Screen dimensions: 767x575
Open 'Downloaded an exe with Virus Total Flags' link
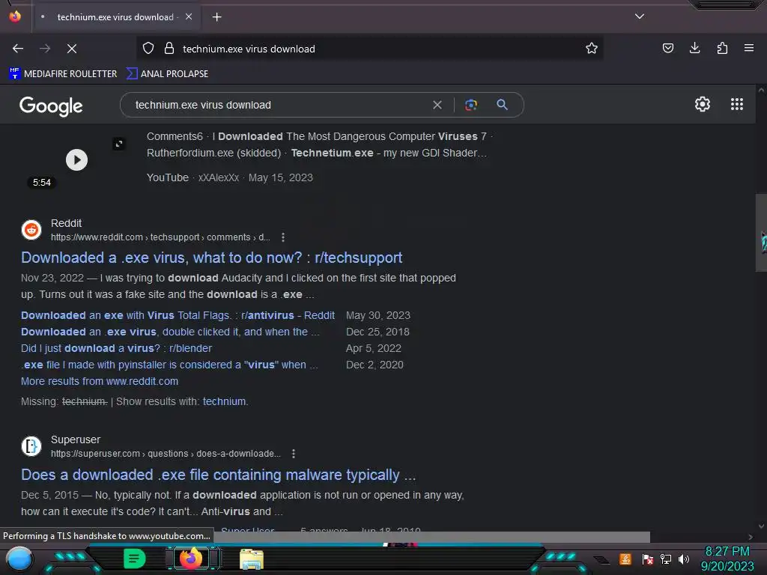[178, 315]
